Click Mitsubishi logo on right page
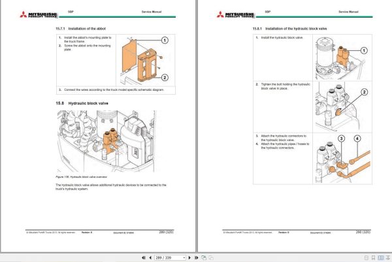 (x=235, y=15)
